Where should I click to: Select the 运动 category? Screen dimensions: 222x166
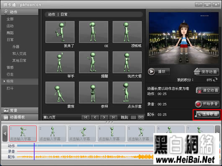pos(10,26)
